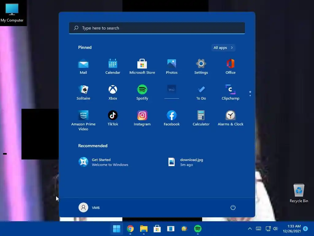Screen dimensions: 314x236
Task: Launch the Calculator
Action: coord(201,118)
